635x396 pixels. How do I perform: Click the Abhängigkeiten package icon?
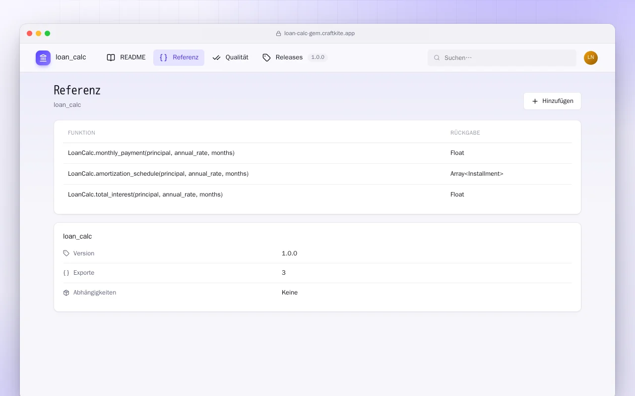(x=66, y=293)
